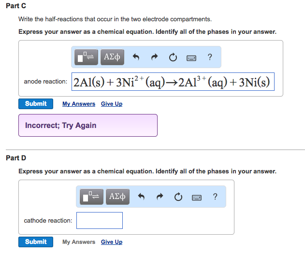Open templates button in Part C toolbar
The width and height of the screenshot is (305, 255).
pyautogui.click(x=86, y=57)
